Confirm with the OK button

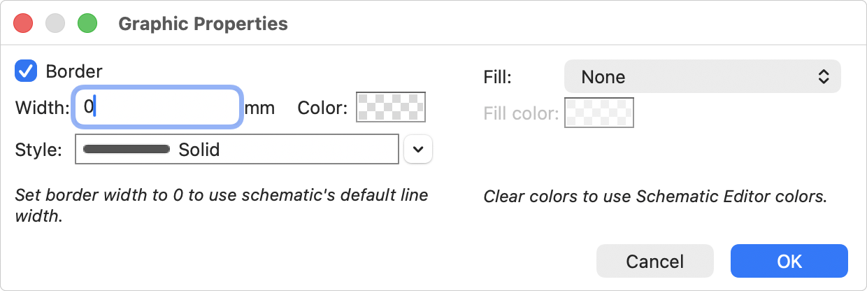coord(789,262)
